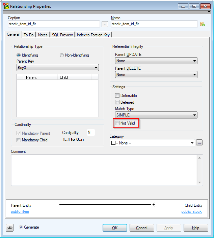This screenshot has height=238, width=214.
Task: Open the Index to Foreign Key tab
Action: tap(93, 35)
